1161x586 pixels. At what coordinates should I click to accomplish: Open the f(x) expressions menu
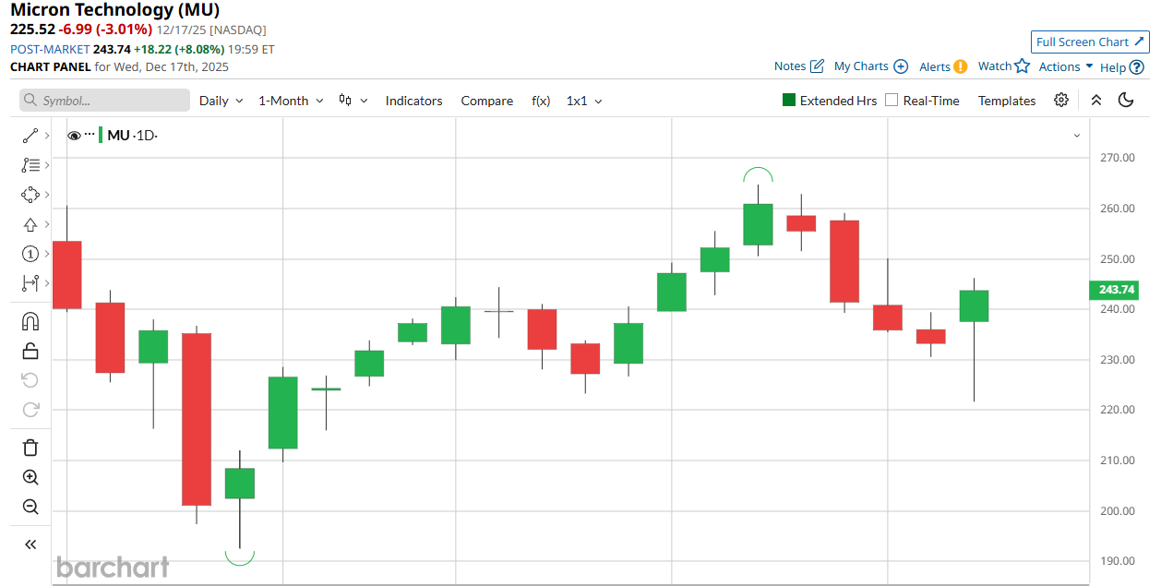pyautogui.click(x=541, y=101)
